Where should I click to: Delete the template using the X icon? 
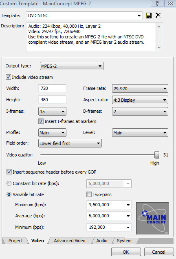point(158,16)
